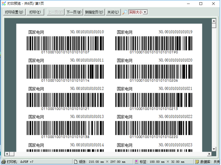221x165 pixels.
Task: Click the 国家电网 text of label 00101010101010
Action: point(36,32)
